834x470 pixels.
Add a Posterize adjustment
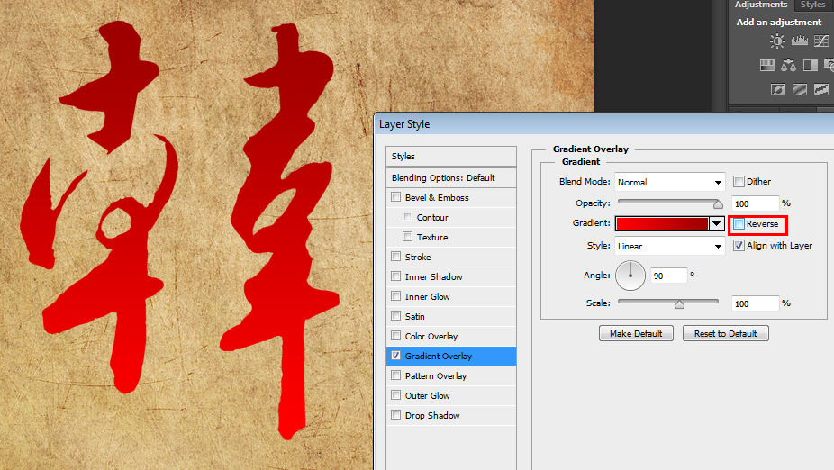(x=800, y=89)
